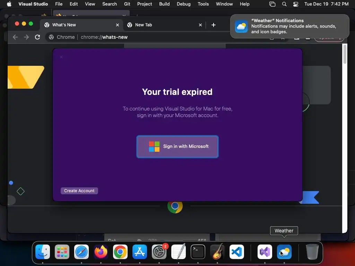The width and height of the screenshot is (355, 266).
Task: Open Visual Studio purple dock icon
Action: pos(265,252)
